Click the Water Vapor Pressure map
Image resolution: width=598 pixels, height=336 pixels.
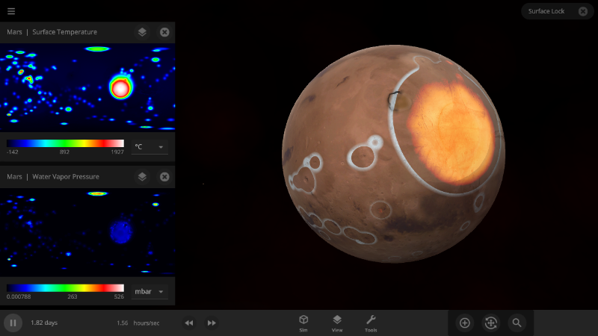pos(87,232)
